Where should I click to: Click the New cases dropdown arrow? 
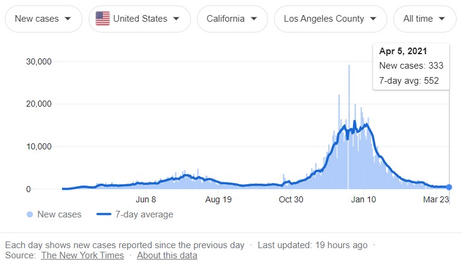(67, 19)
